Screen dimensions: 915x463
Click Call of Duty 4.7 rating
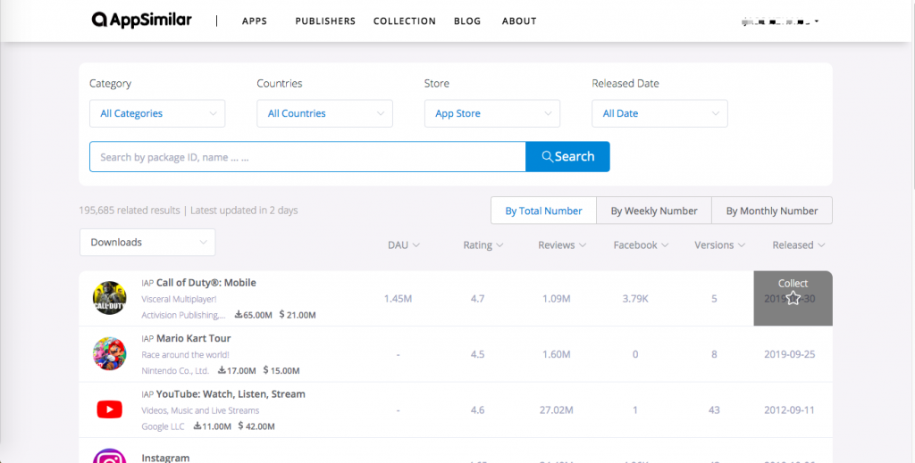477,299
